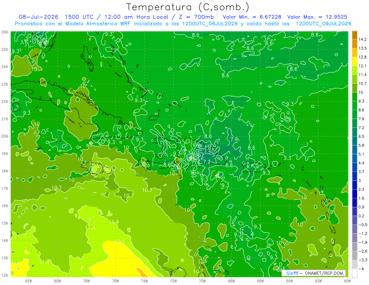Click 'Valor Max. = 12.9525' text

click(318, 17)
